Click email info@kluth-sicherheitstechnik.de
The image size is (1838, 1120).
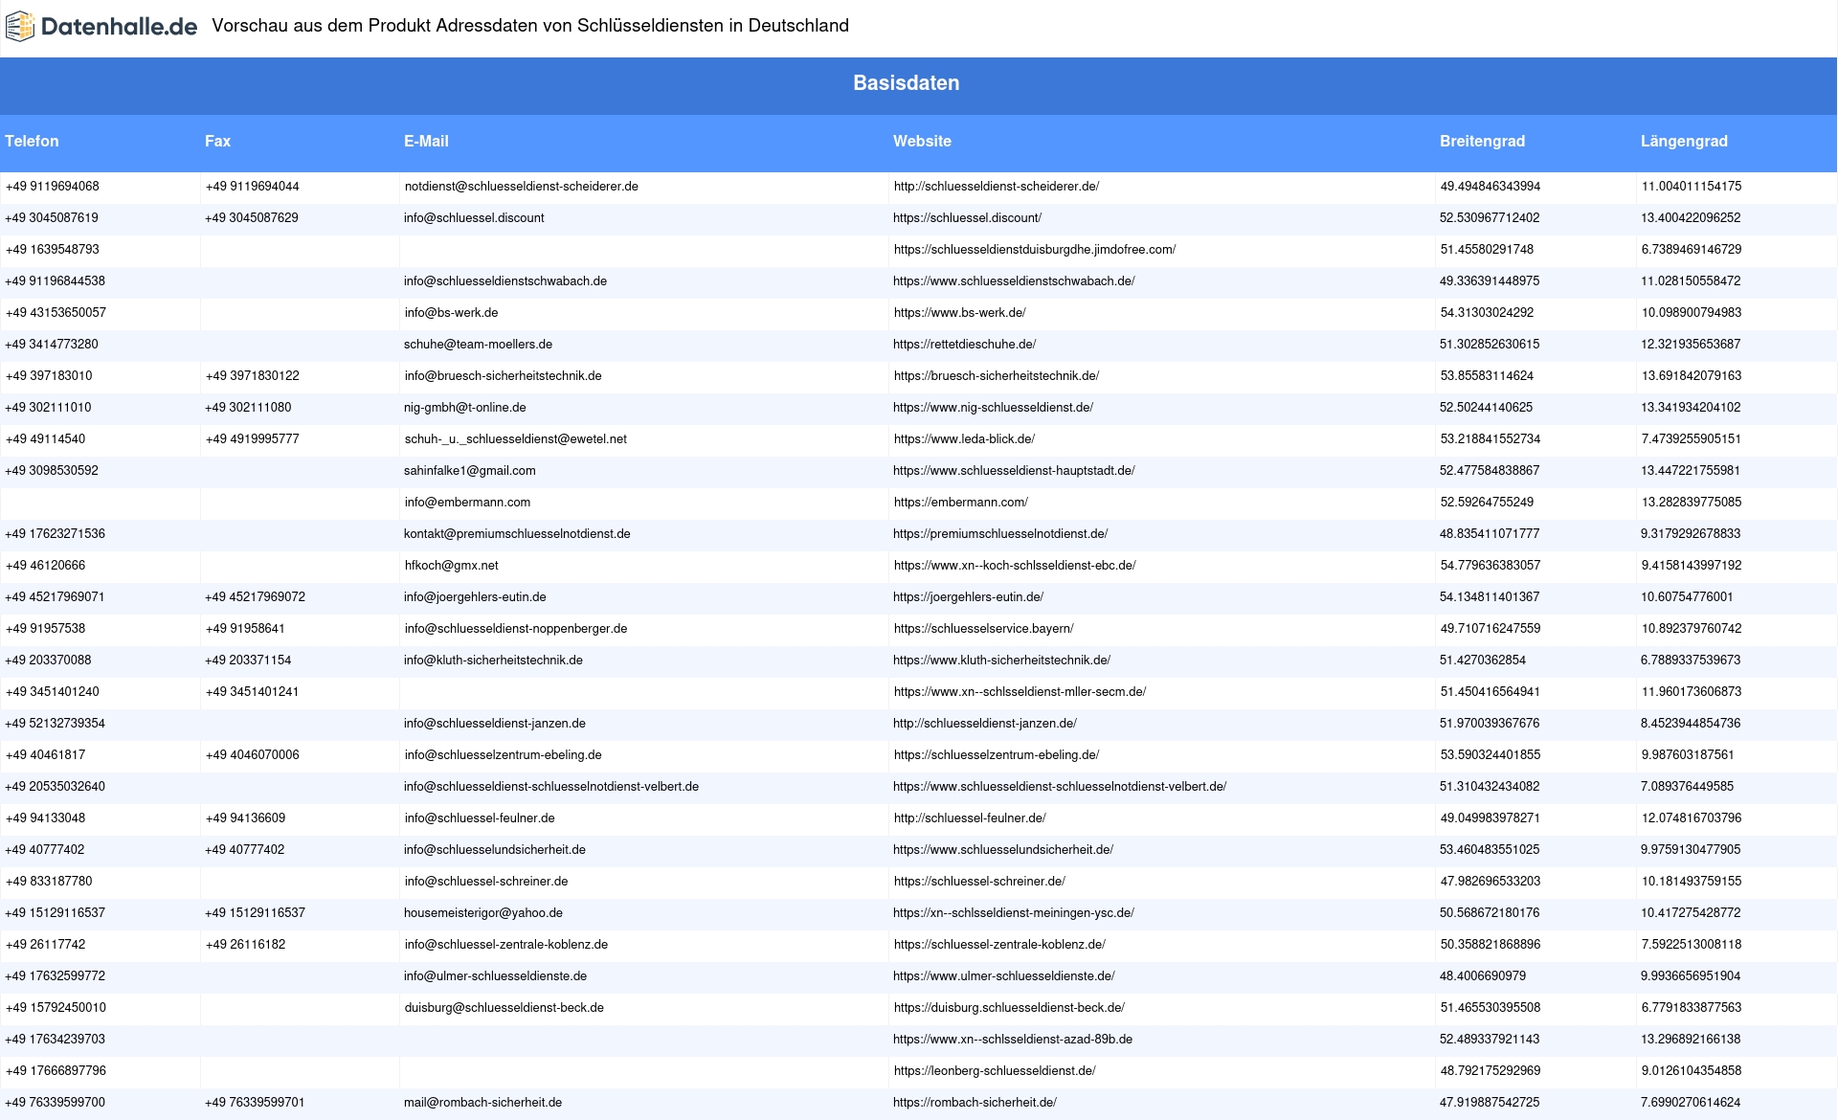493,661
